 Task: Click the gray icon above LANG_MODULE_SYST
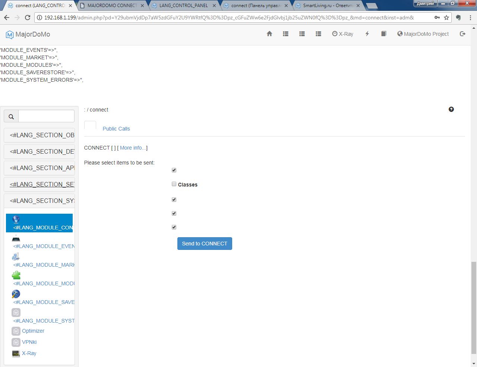click(16, 313)
